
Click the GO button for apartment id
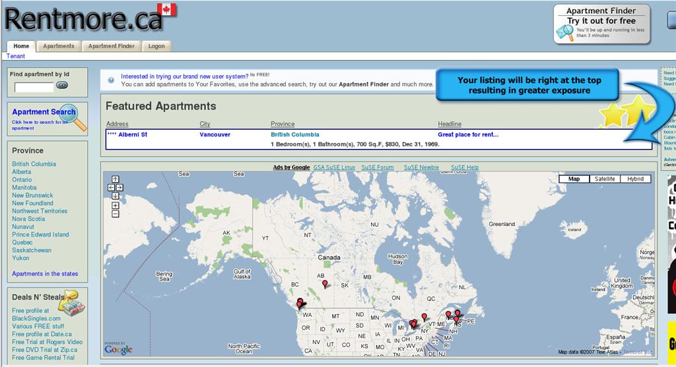62,85
